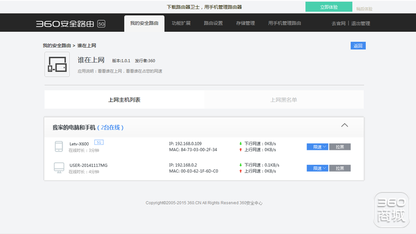Viewport: 416px width, 234px height.
Task: Show the 上网主机列表 tab
Action: click(x=124, y=100)
